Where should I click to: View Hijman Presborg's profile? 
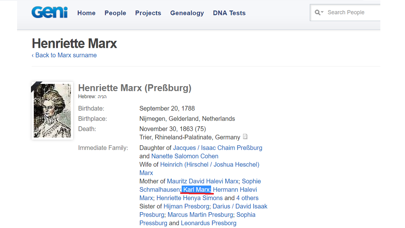186,206
